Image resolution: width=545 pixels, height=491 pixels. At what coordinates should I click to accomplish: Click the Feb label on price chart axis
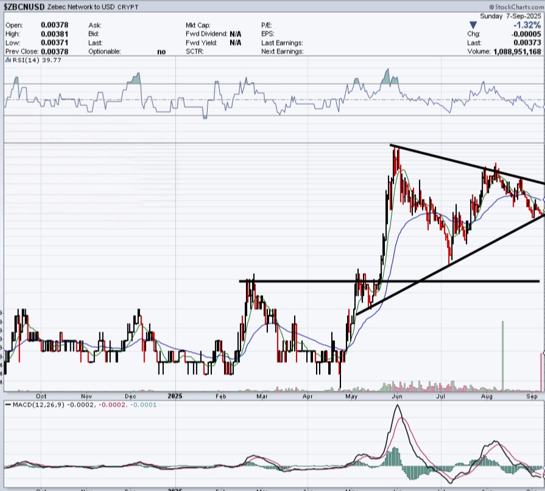(x=220, y=396)
